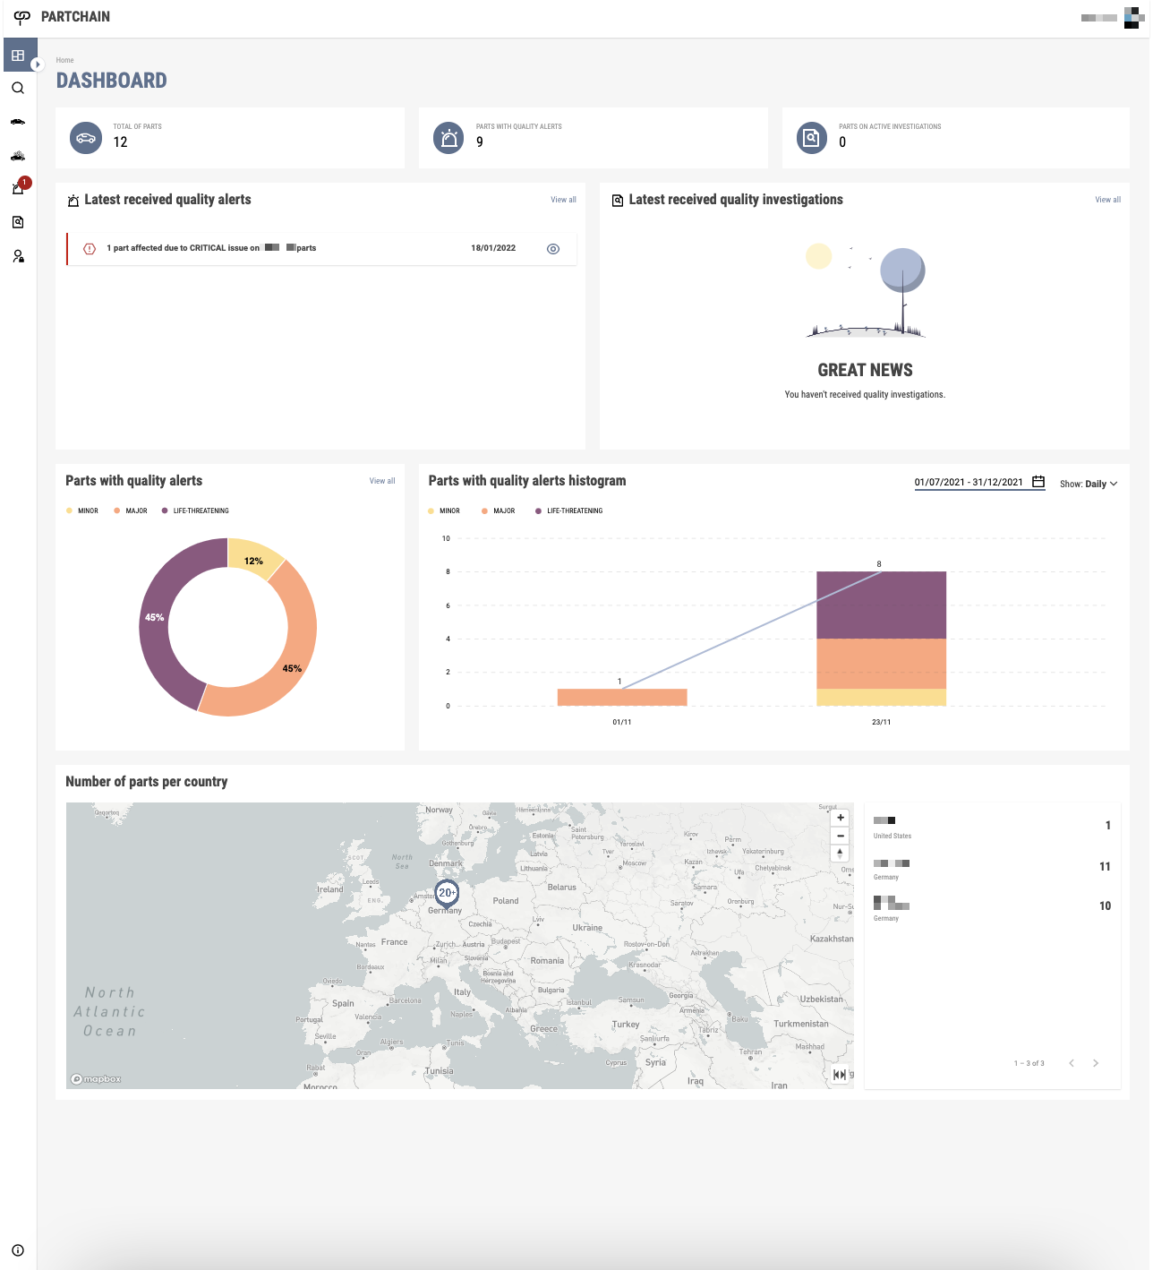The image size is (1153, 1270).
Task: Click the Parts with Quality Alerts siren icon
Action: (x=449, y=138)
